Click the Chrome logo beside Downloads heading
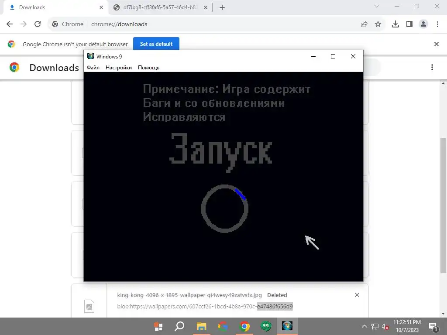The image size is (447, 335). tap(14, 67)
